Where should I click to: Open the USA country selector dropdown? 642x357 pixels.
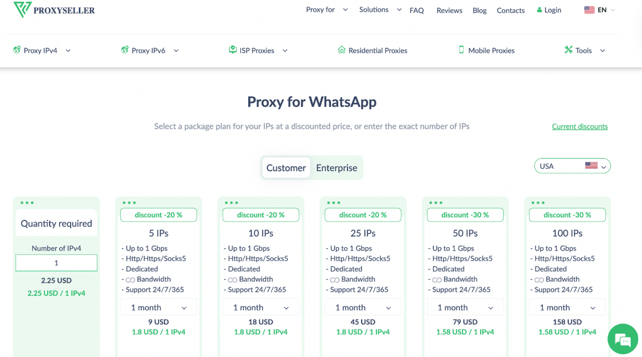coord(572,166)
